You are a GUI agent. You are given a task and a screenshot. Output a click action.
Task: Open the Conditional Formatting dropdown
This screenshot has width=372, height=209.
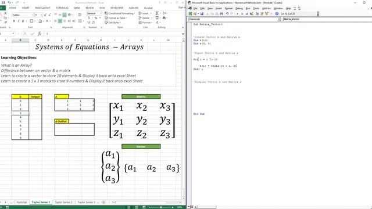tap(120, 13)
